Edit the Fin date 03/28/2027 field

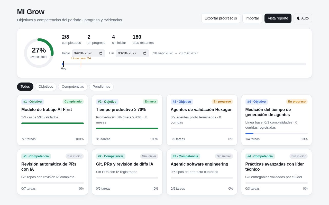point(132,53)
